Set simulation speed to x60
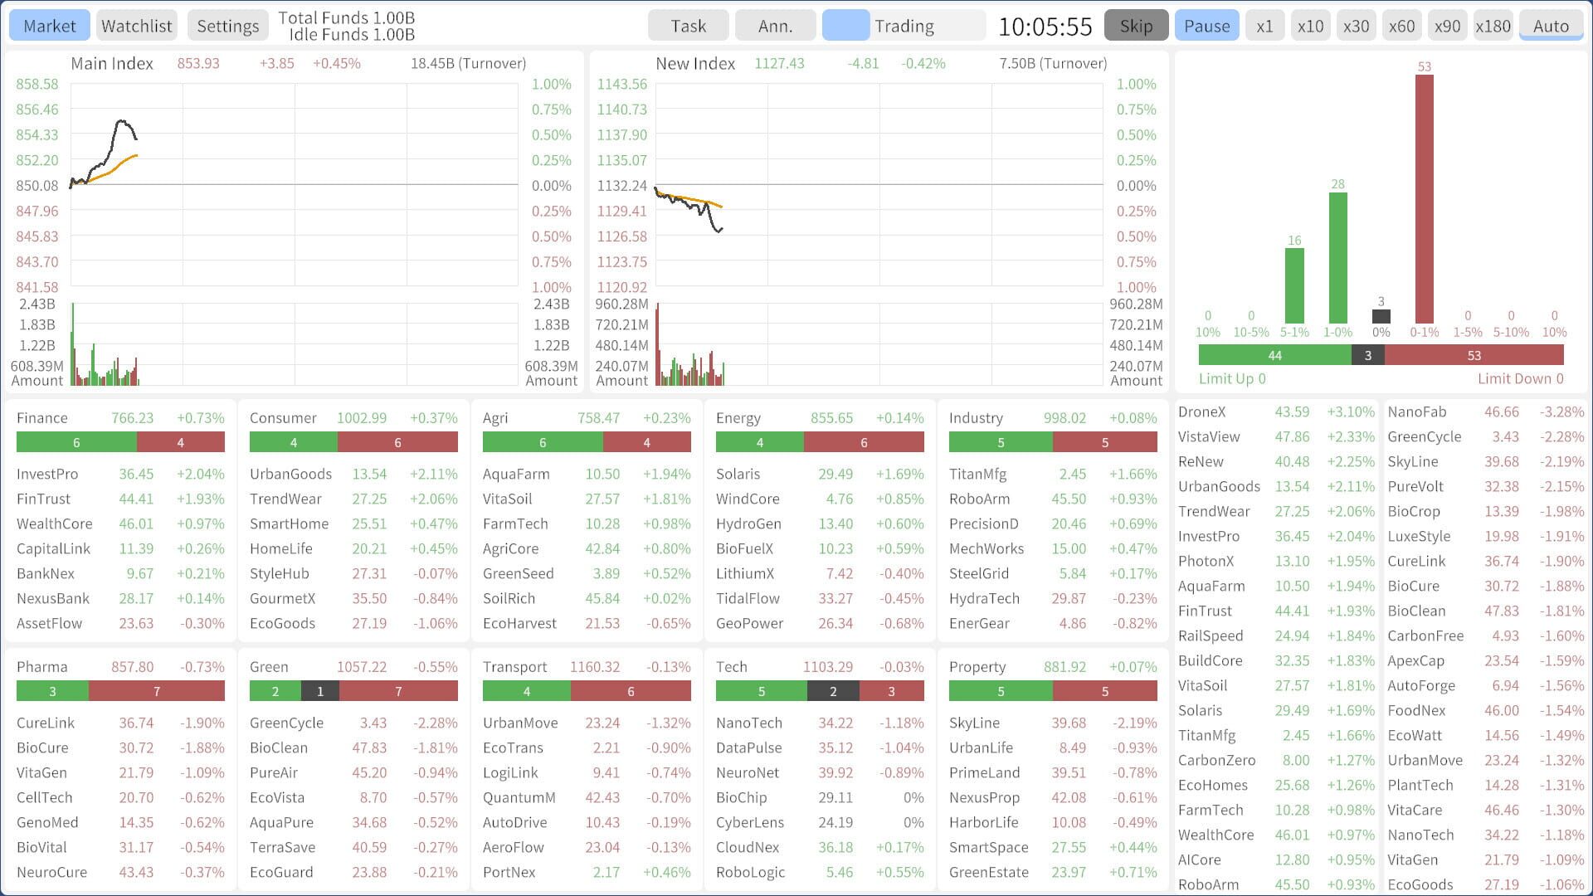Viewport: 1593px width, 896px height. pyautogui.click(x=1401, y=26)
